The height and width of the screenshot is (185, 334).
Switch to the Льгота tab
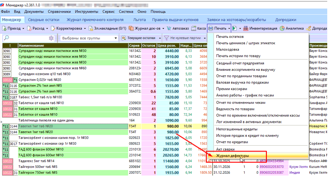(140, 19)
